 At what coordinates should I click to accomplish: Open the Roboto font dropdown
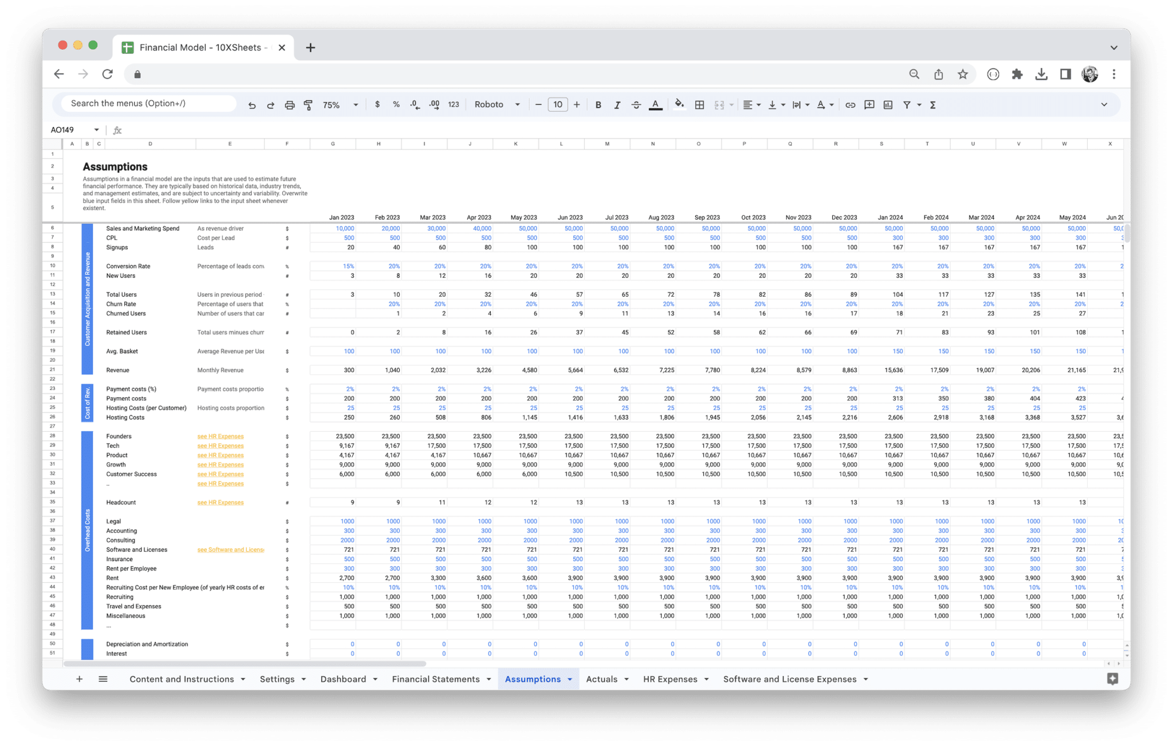tap(497, 105)
